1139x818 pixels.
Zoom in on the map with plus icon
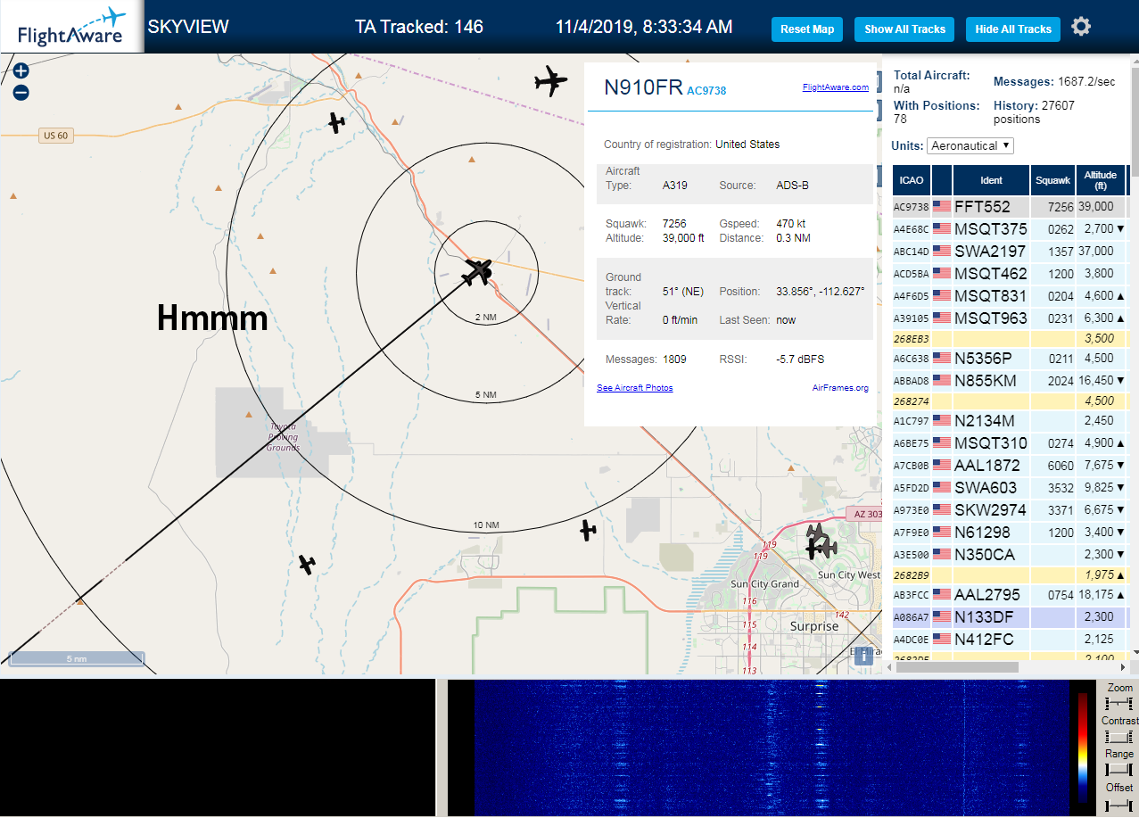pos(21,71)
